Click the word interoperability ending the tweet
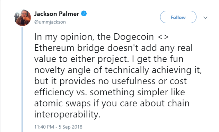219x132 pixels. 67,115
